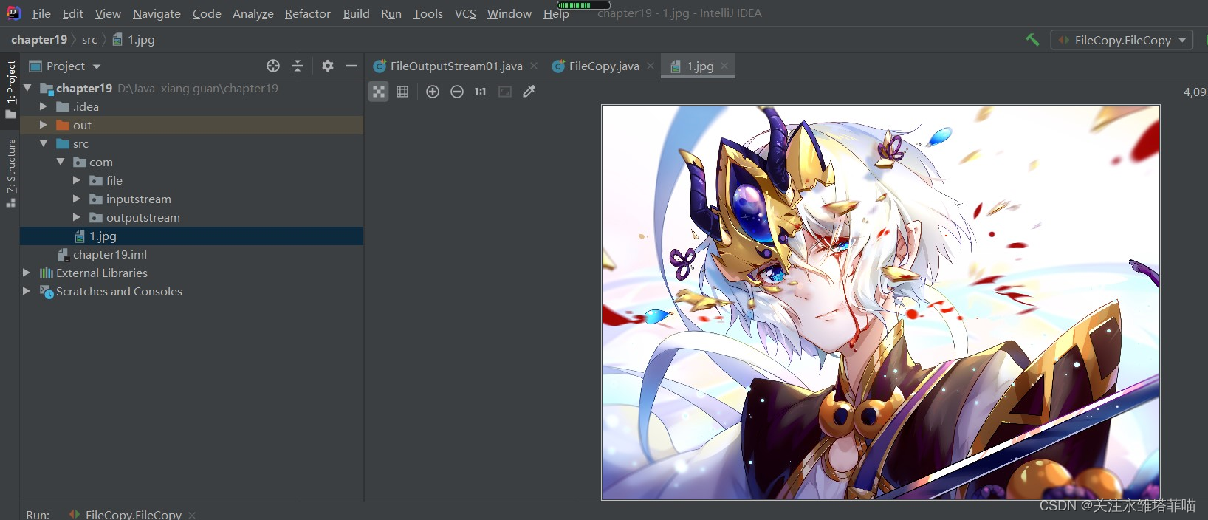Click the out folder row
The height and width of the screenshot is (520, 1208).
191,125
